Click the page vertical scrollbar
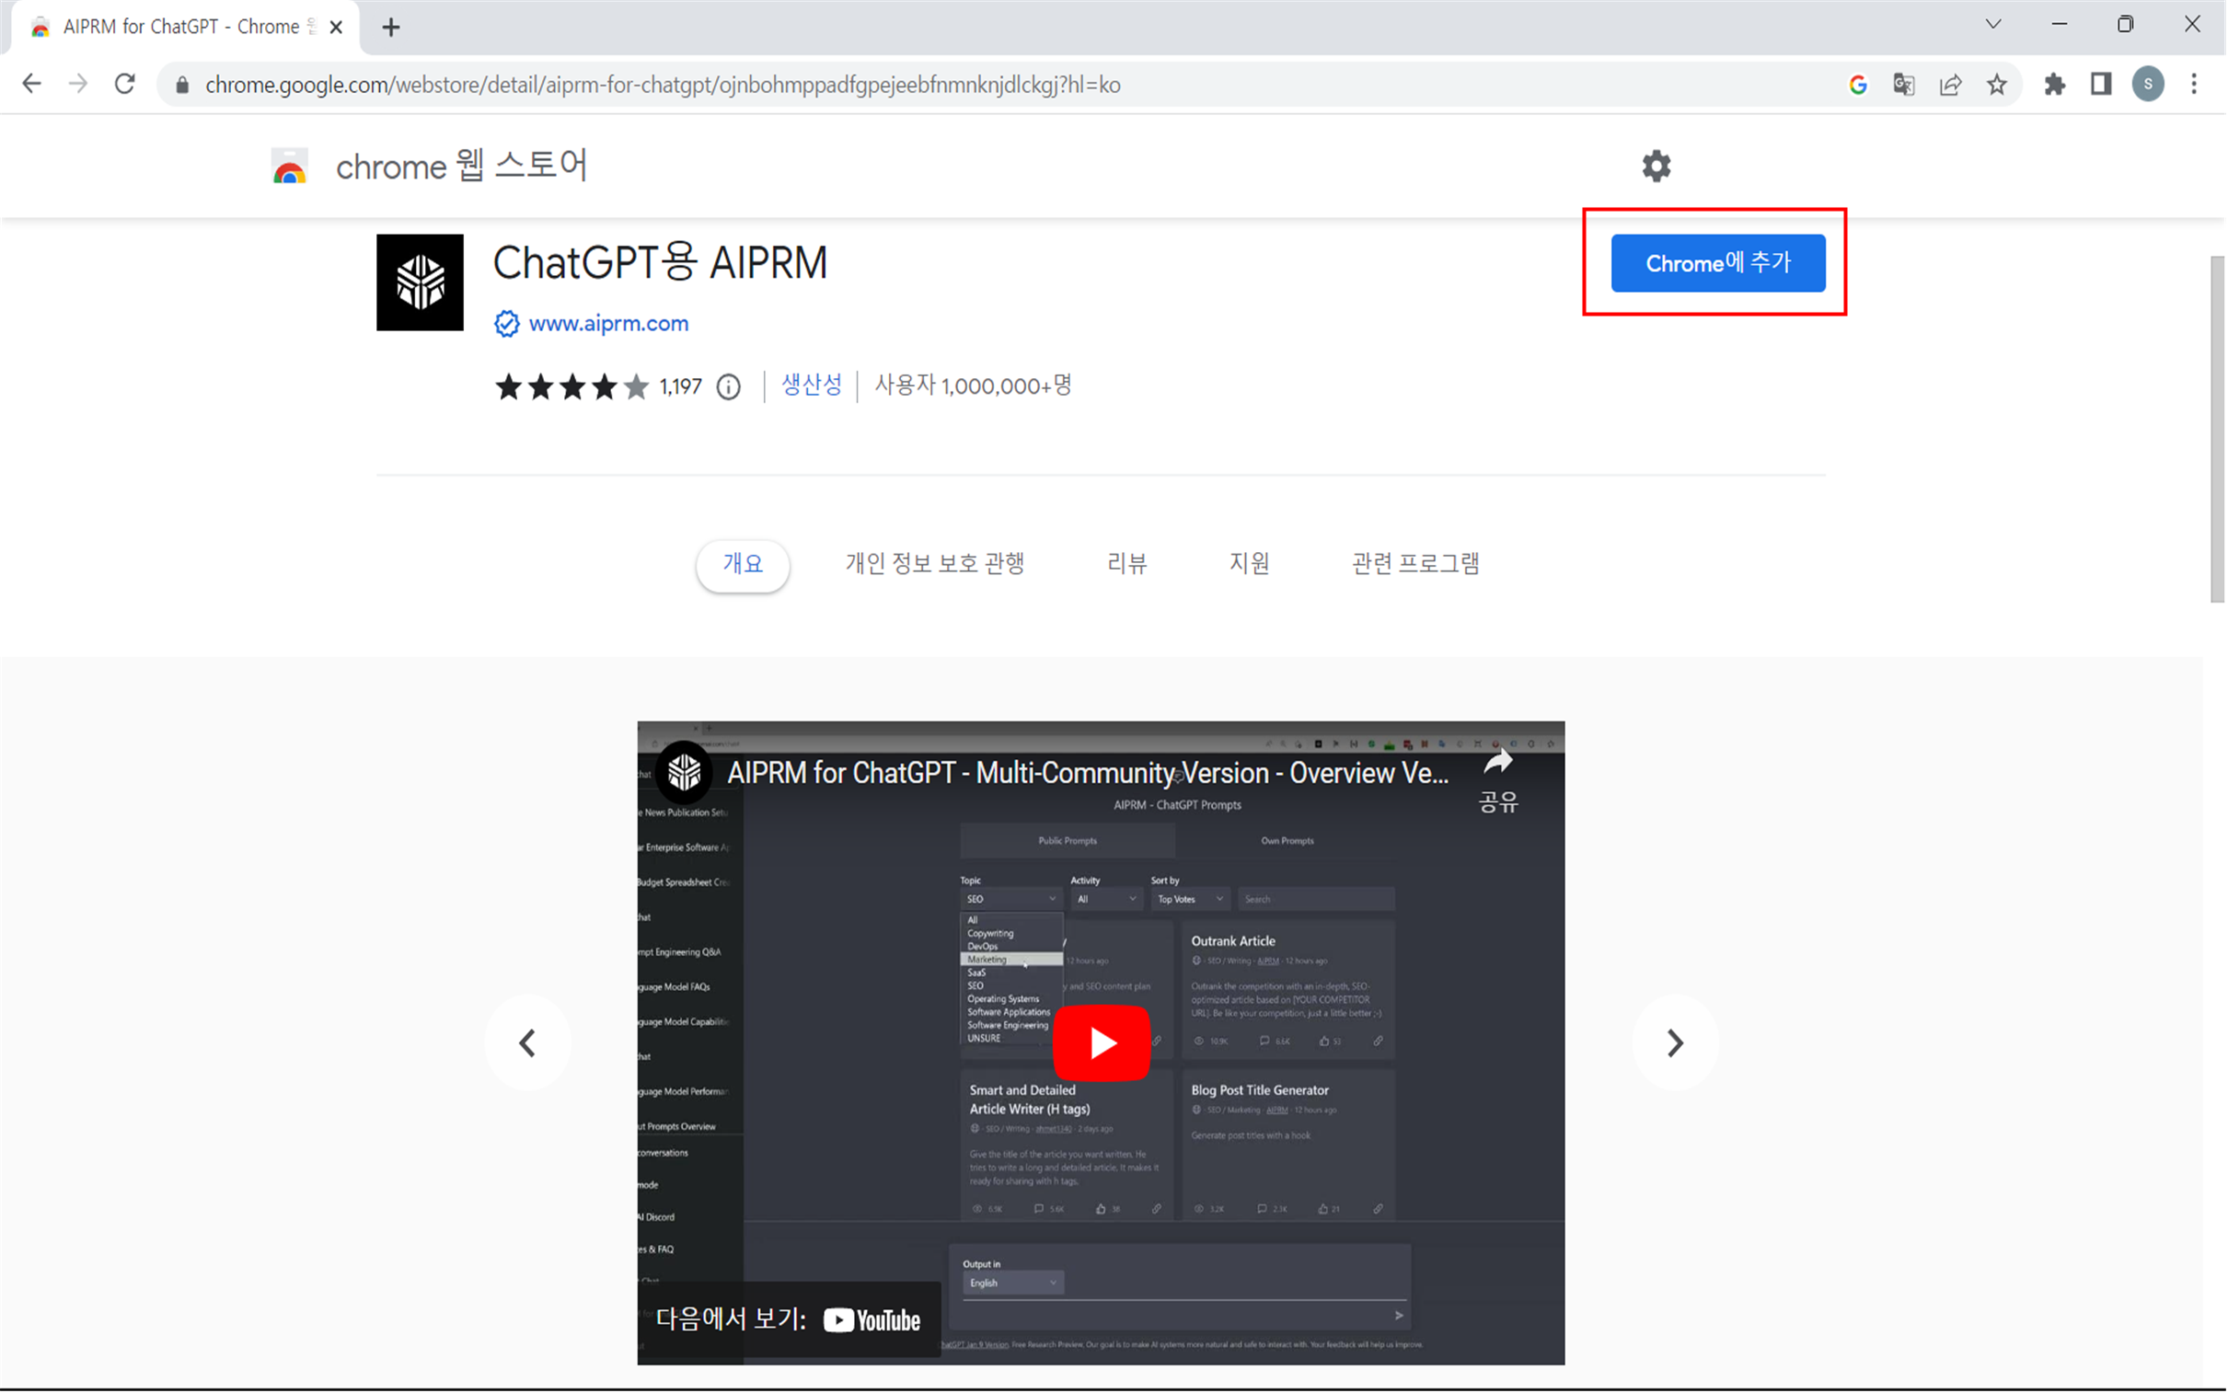This screenshot has width=2228, height=1393. [x=2217, y=430]
